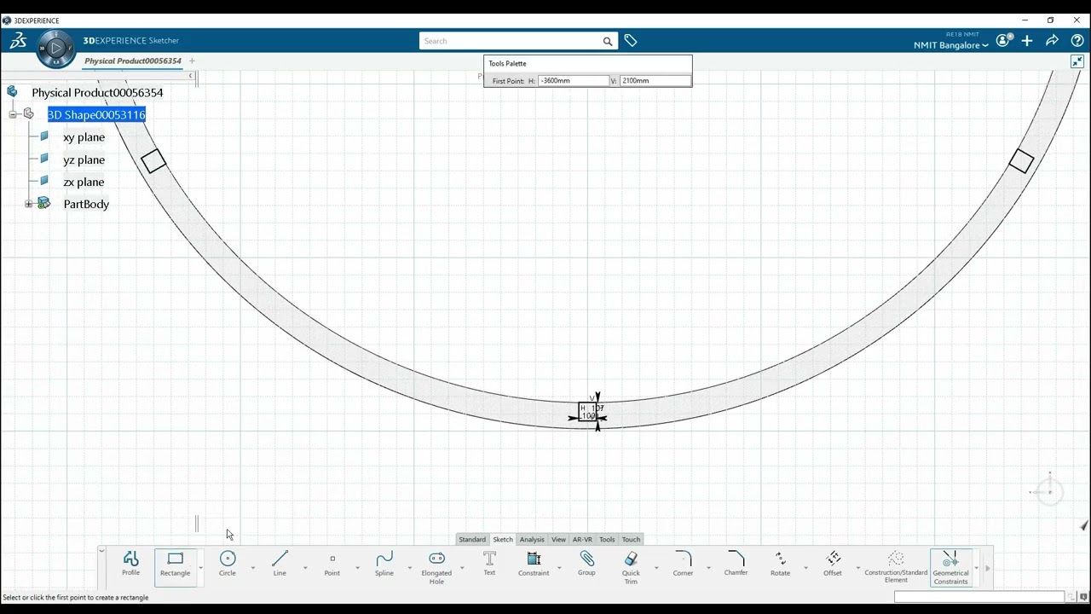Open the Physical Product00056354 tab
Viewport: 1091px width, 614px height.
tap(133, 61)
